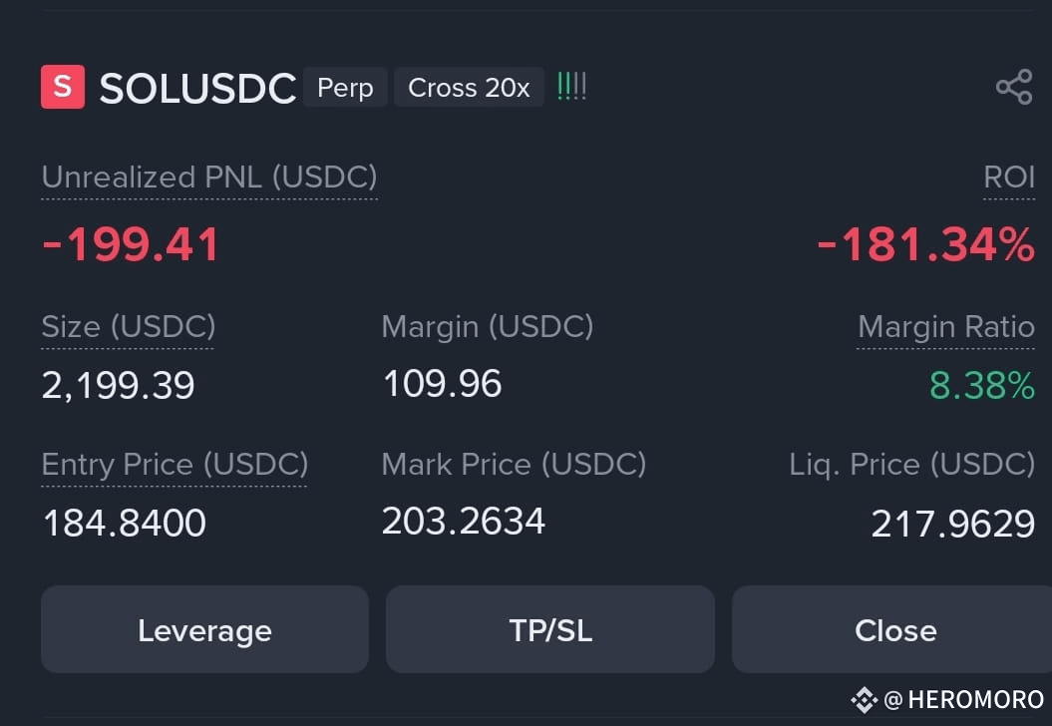Tap the Perp contract tag

(x=345, y=87)
